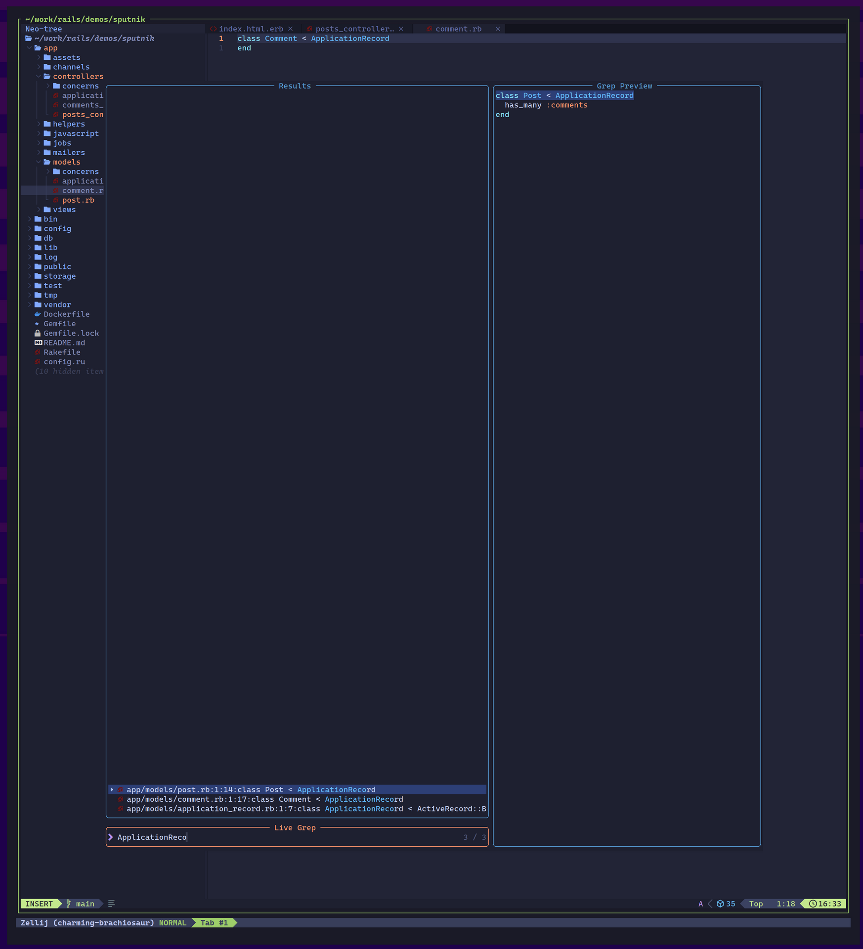Open post.rb in the file tree
This screenshot has height=949, width=863.
tap(78, 200)
